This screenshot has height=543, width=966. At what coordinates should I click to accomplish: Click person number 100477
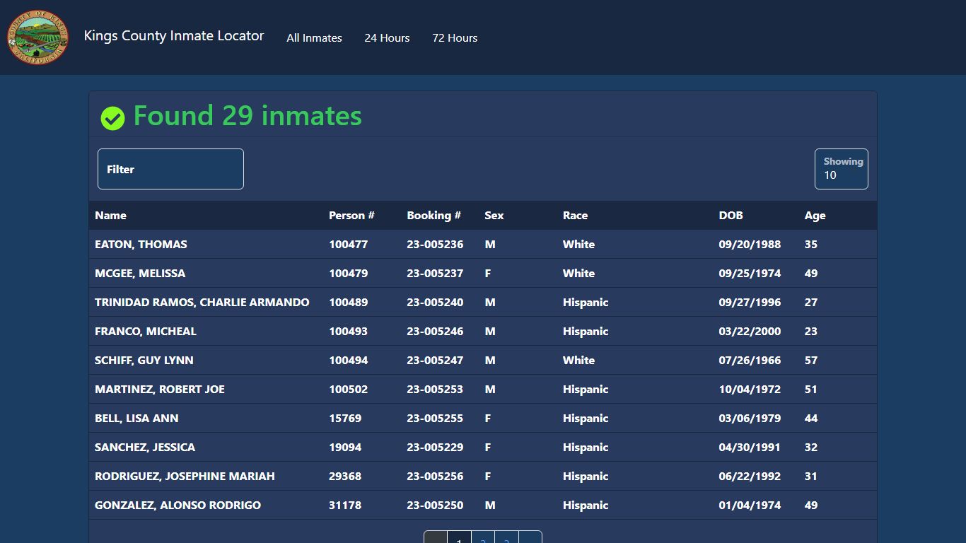click(348, 245)
